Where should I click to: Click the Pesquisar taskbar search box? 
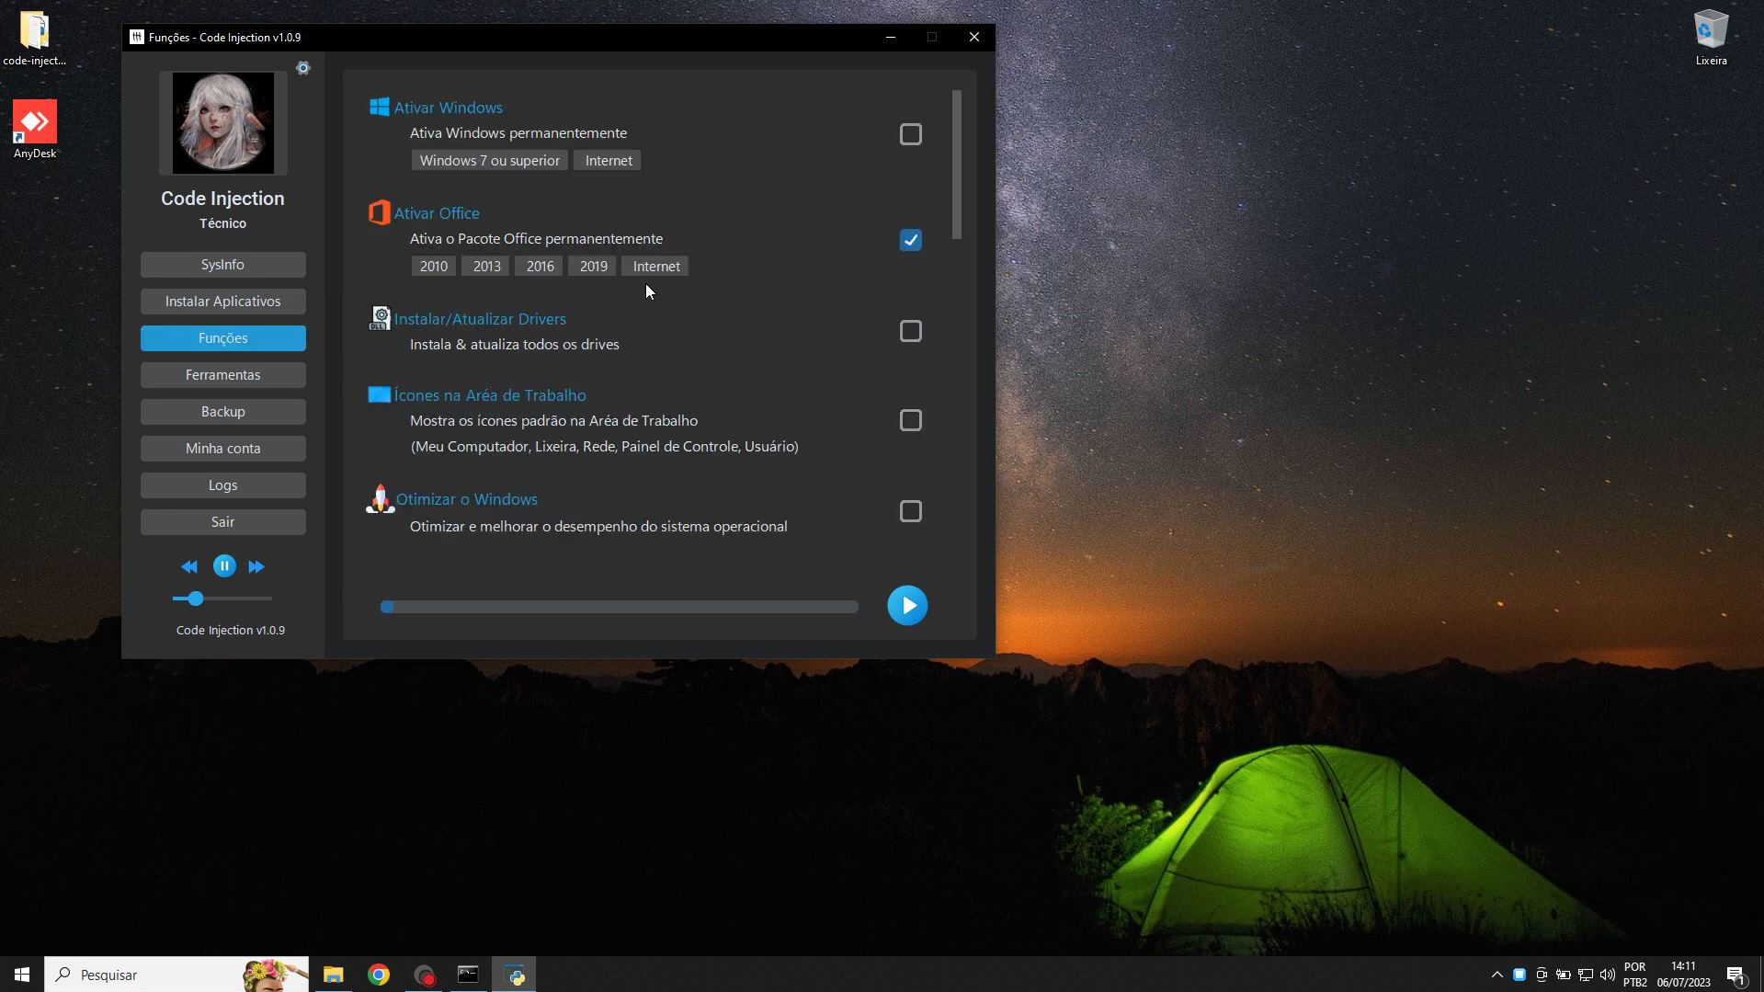176,975
